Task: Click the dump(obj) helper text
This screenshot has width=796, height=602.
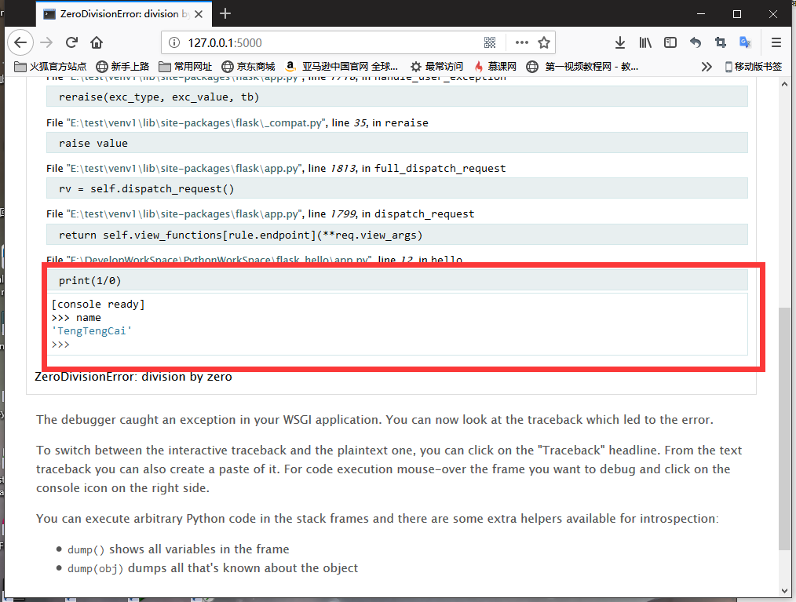Action: [213, 568]
